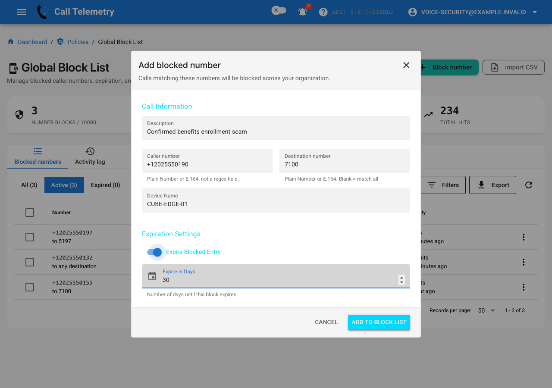The image size is (552, 388).
Task: Switch to the Activity log tab
Action: (x=90, y=156)
